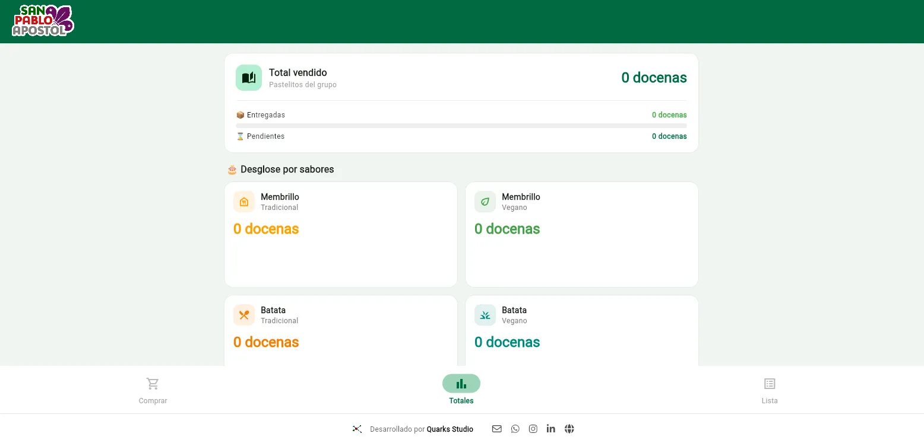924x443 pixels.
Task: Open the LinkedIn icon in footer
Action: pos(551,429)
